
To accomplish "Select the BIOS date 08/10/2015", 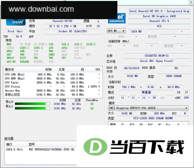I will (x=132, y=68).
